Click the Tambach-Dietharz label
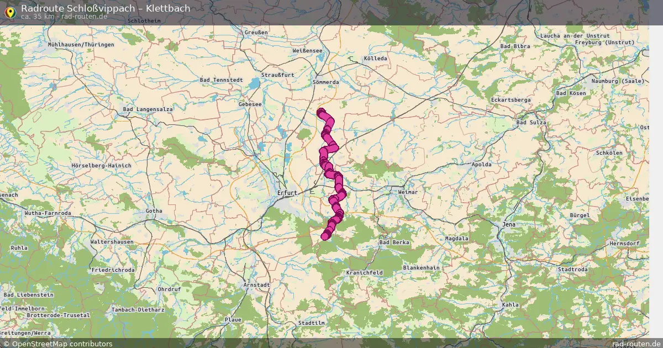The width and height of the screenshot is (663, 348). click(x=138, y=310)
